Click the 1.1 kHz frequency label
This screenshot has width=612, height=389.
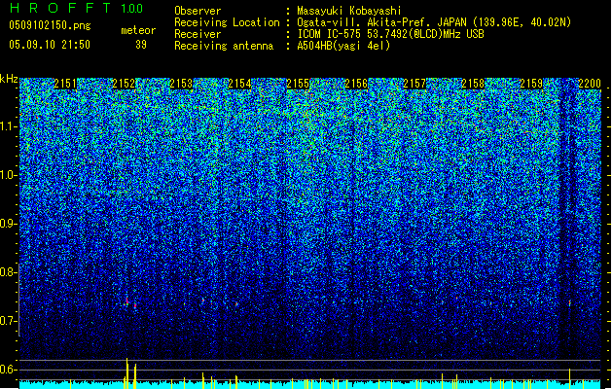[8, 126]
